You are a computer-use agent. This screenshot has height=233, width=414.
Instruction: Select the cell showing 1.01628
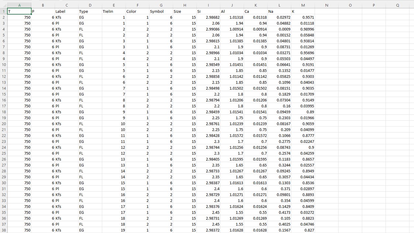(232, 230)
